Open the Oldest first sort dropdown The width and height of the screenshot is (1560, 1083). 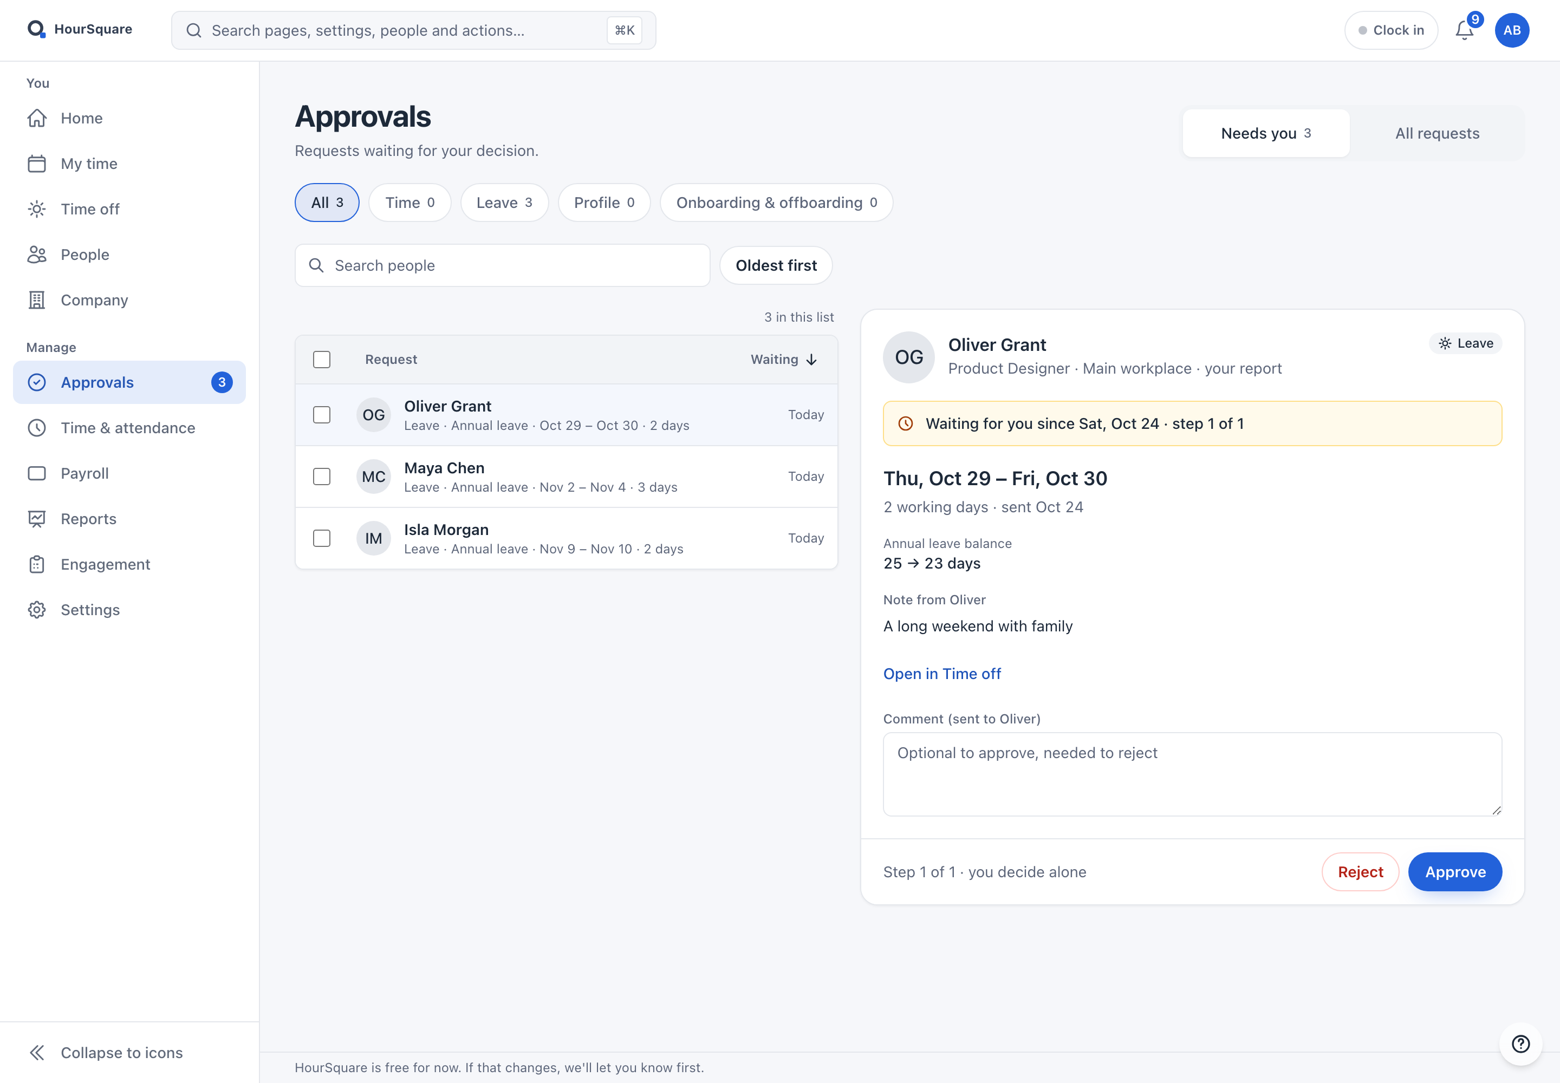click(776, 265)
